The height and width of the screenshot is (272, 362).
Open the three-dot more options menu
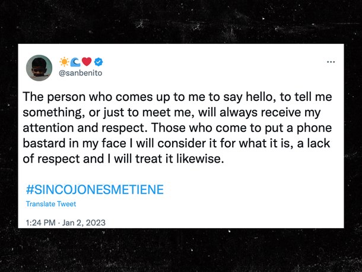(331, 62)
